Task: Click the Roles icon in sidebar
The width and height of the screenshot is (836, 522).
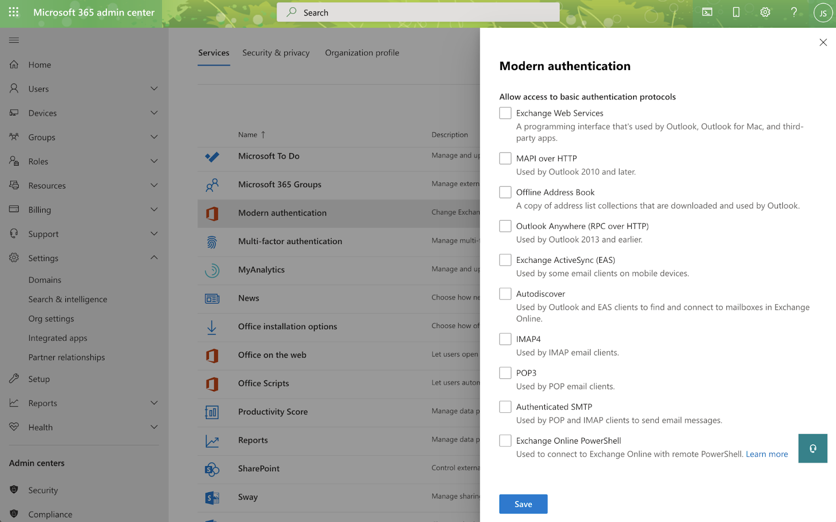Action: click(14, 161)
